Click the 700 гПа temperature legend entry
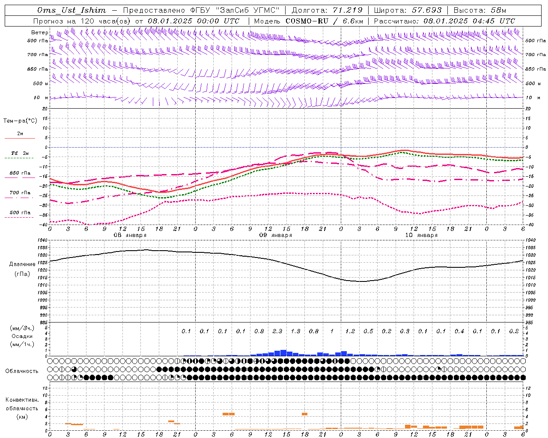This screenshot has height=438, width=548. coord(20,193)
